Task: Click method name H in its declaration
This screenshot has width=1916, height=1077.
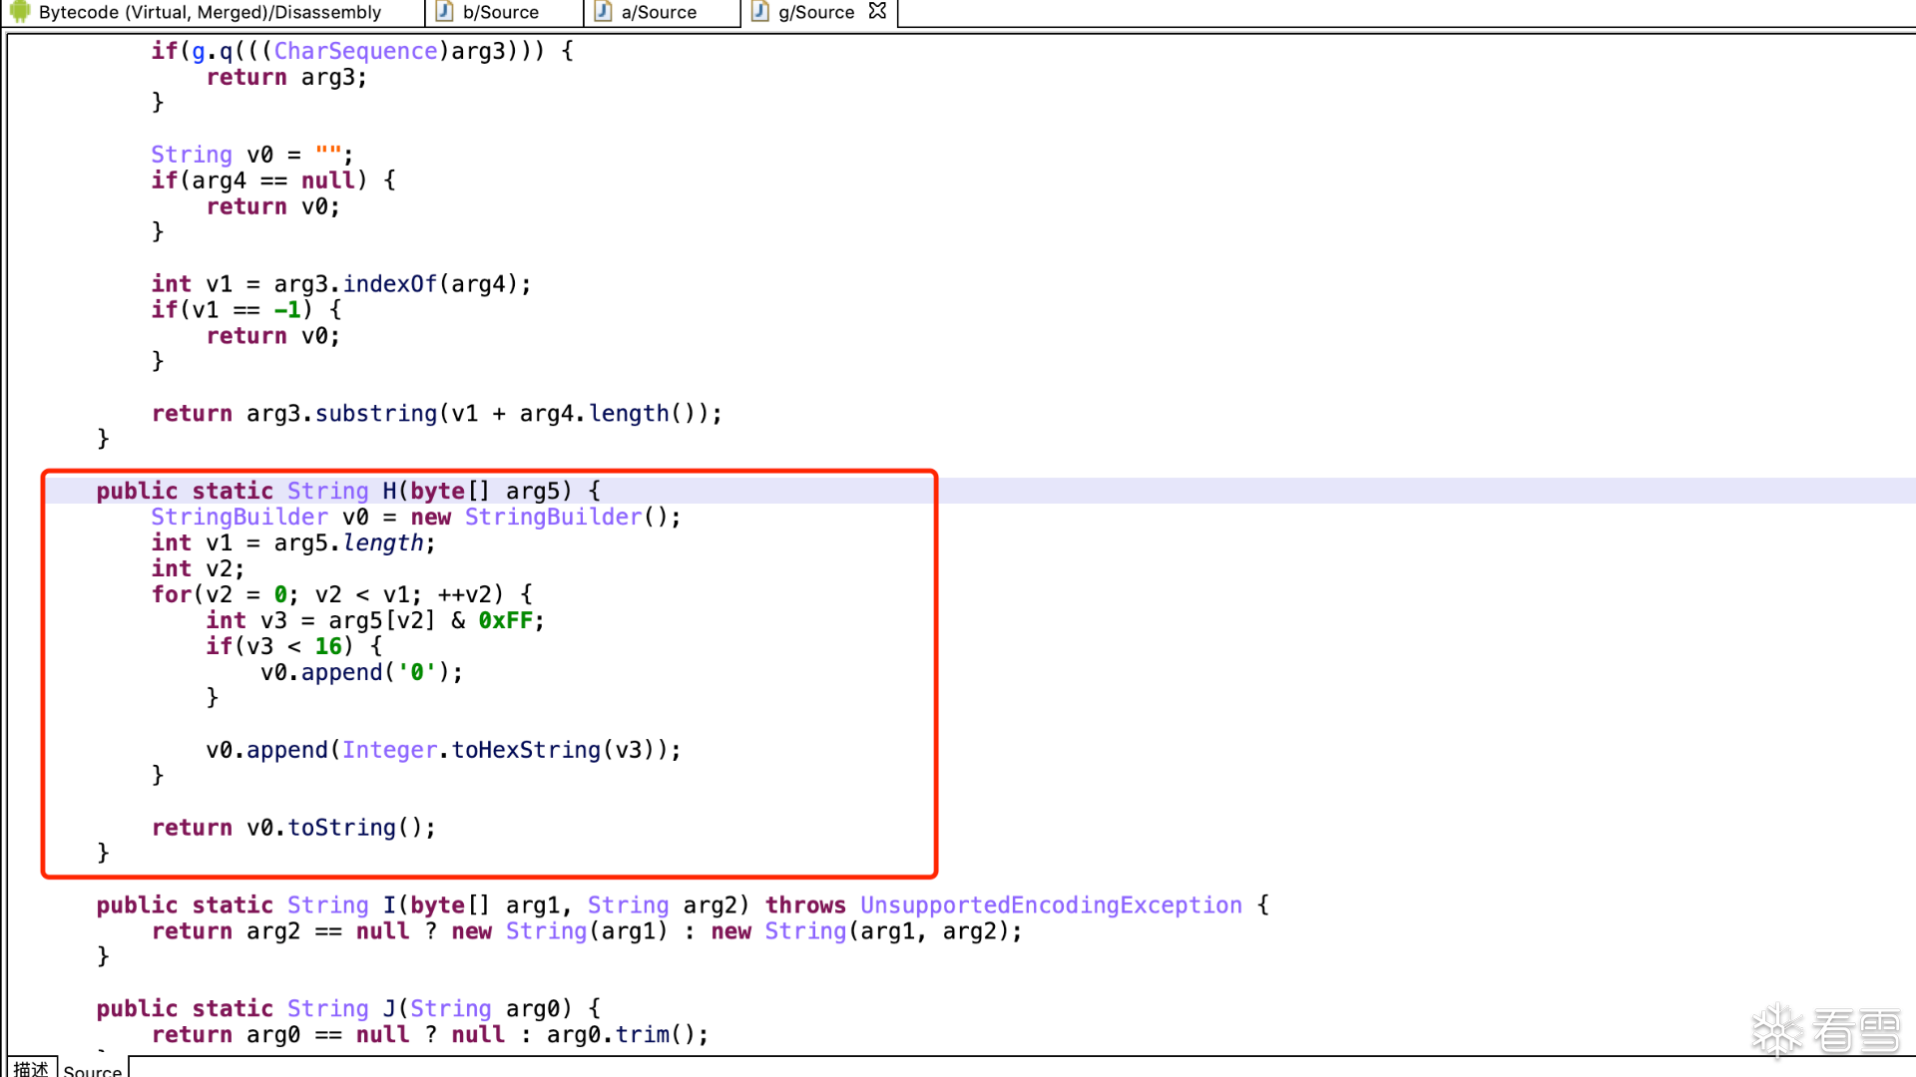Action: click(x=389, y=491)
